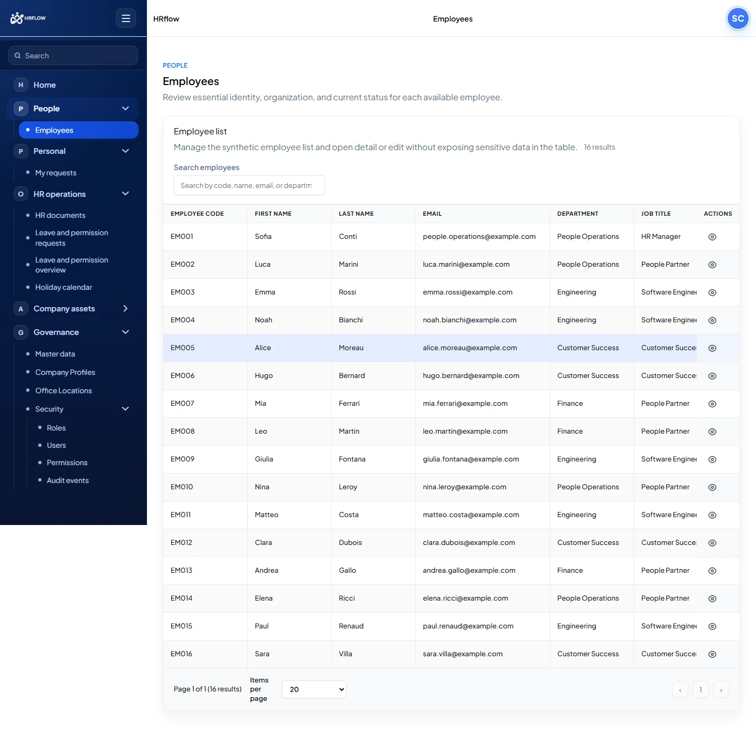Expand the Company assets section
Screen dimensions: 756x735
pyautogui.click(x=125, y=308)
